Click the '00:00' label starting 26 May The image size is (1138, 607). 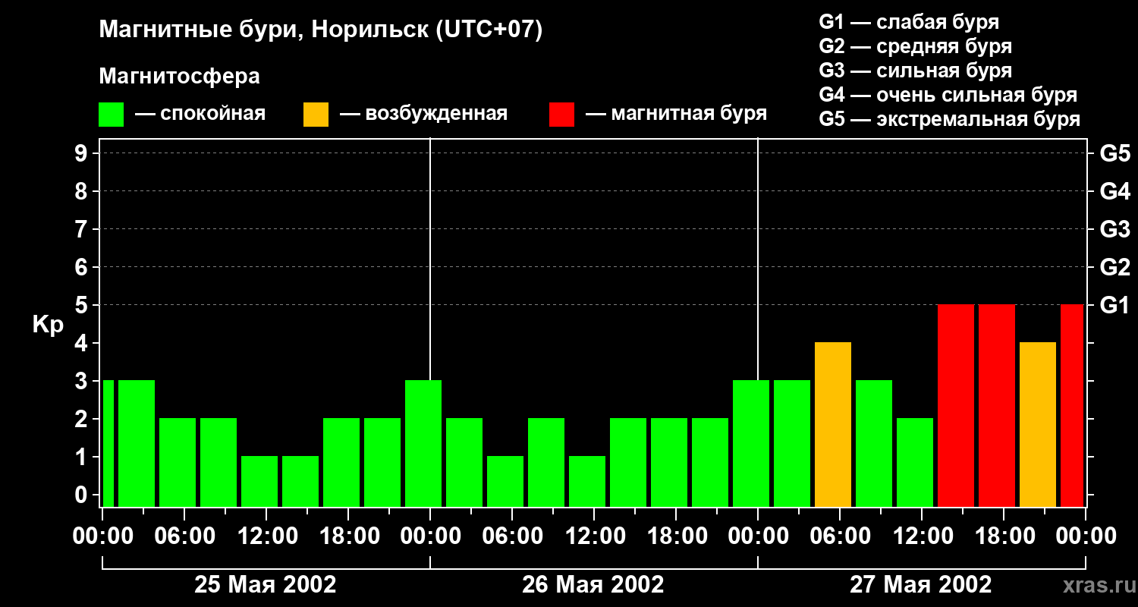(430, 536)
